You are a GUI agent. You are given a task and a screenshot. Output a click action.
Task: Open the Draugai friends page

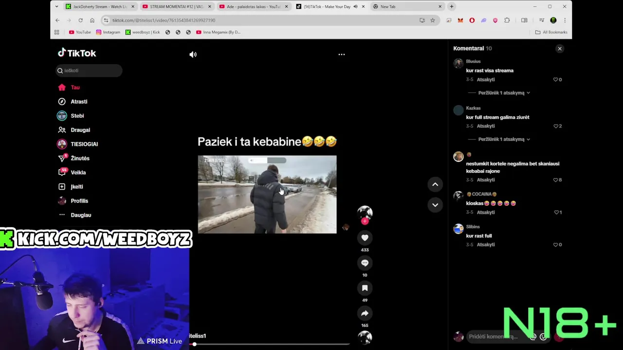[80, 130]
